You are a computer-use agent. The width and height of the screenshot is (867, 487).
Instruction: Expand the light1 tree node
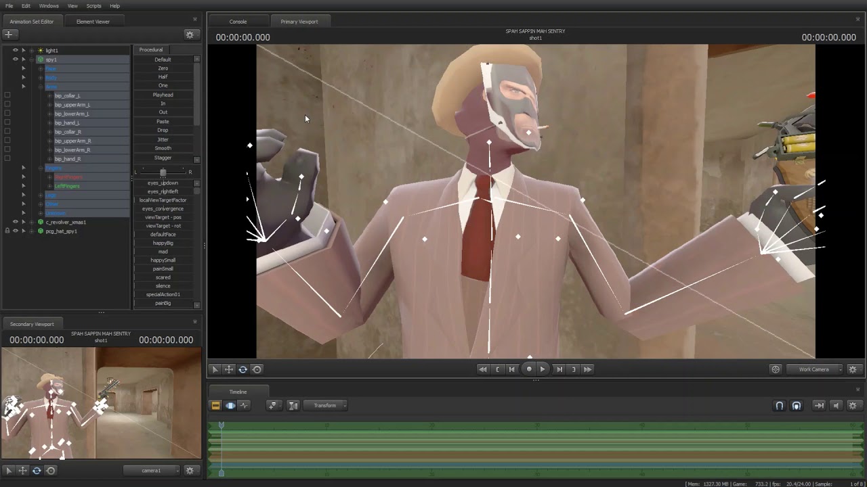(x=32, y=50)
